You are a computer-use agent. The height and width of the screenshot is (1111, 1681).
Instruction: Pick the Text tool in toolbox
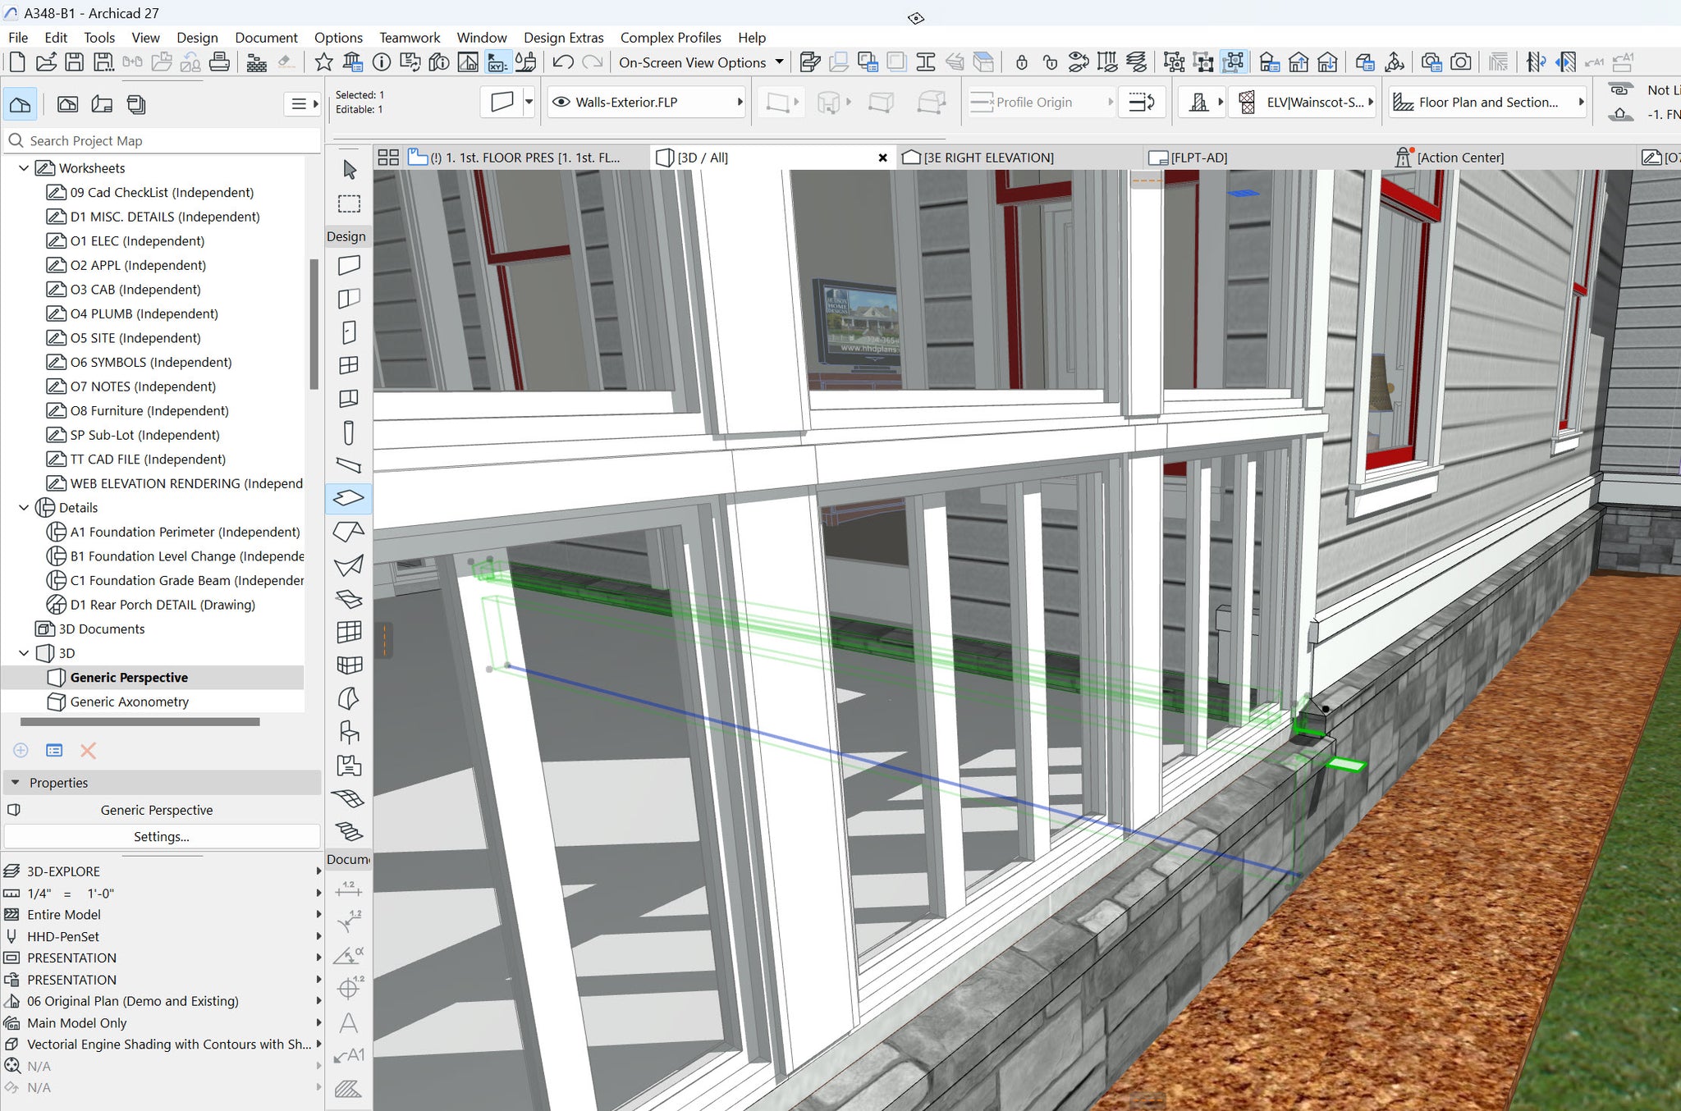coord(349,1022)
